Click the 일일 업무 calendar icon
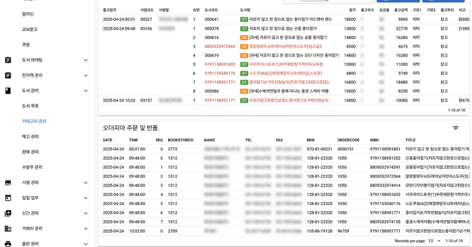472x247 pixels. point(8,198)
